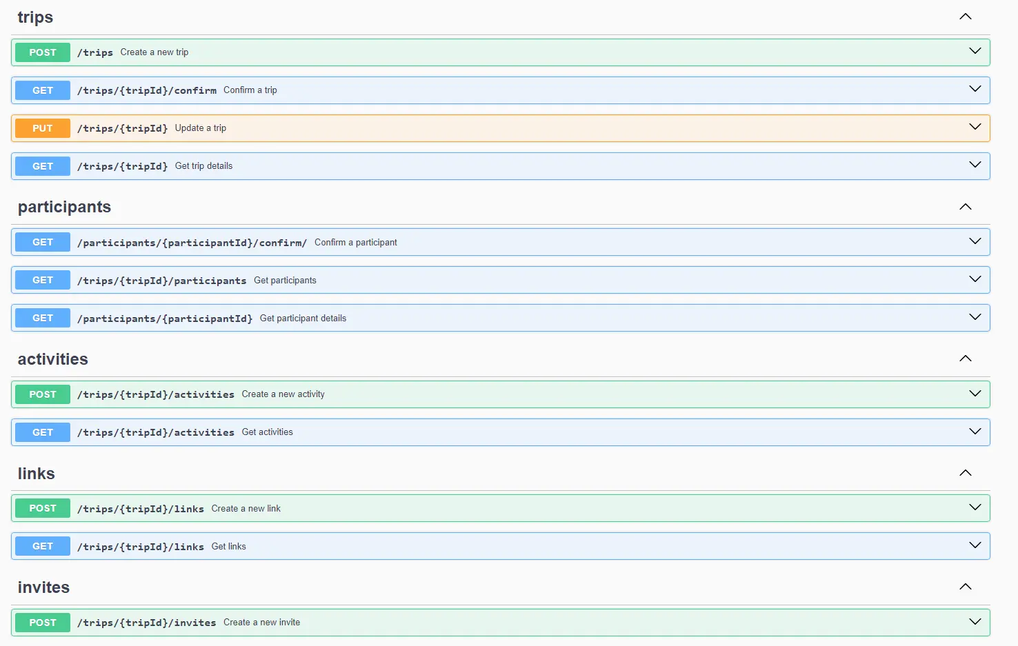
Task: Expand the Update a trip endpoint arrow
Action: pyautogui.click(x=975, y=127)
